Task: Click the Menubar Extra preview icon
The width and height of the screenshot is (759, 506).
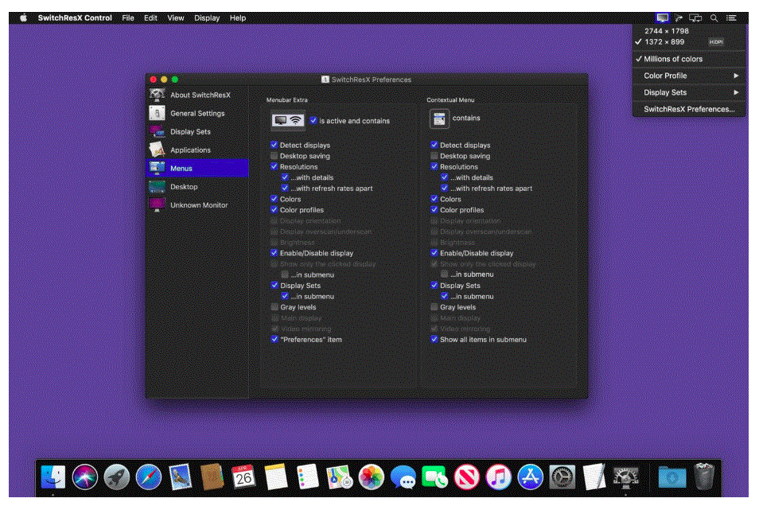Action: pyautogui.click(x=288, y=120)
